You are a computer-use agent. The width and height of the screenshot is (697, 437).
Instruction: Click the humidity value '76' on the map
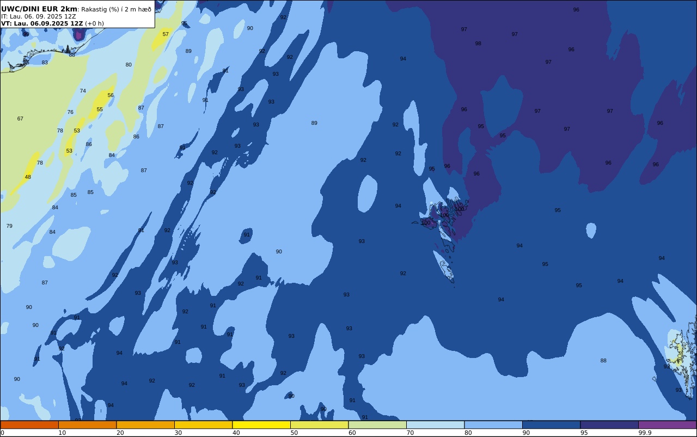click(70, 112)
